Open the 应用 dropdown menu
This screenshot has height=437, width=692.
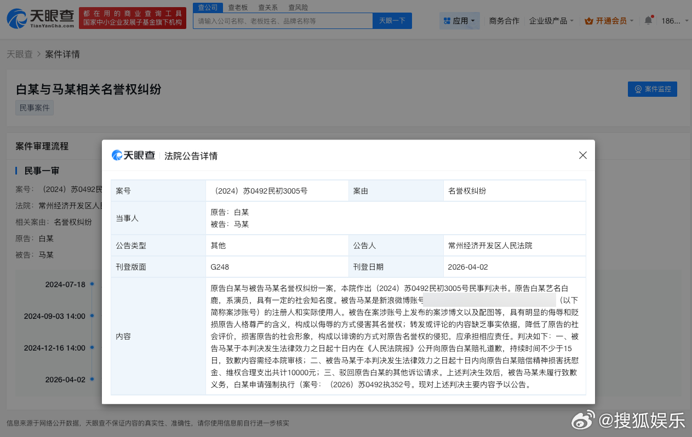click(x=460, y=21)
